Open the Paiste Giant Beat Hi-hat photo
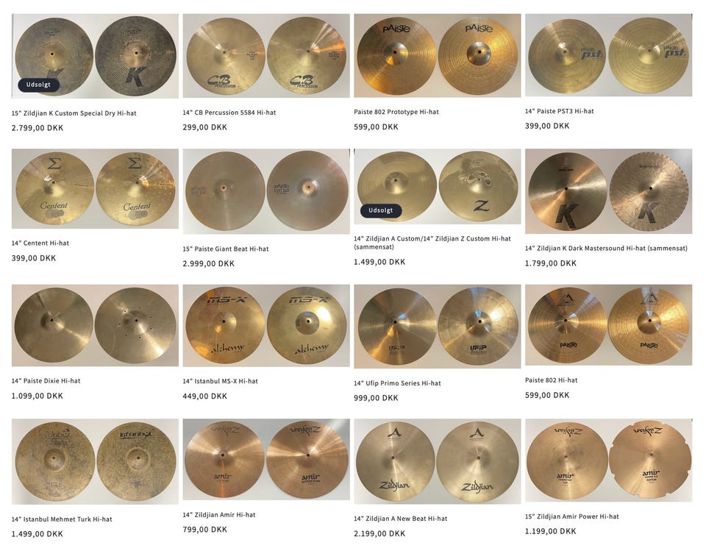706x551 pixels. click(x=266, y=191)
